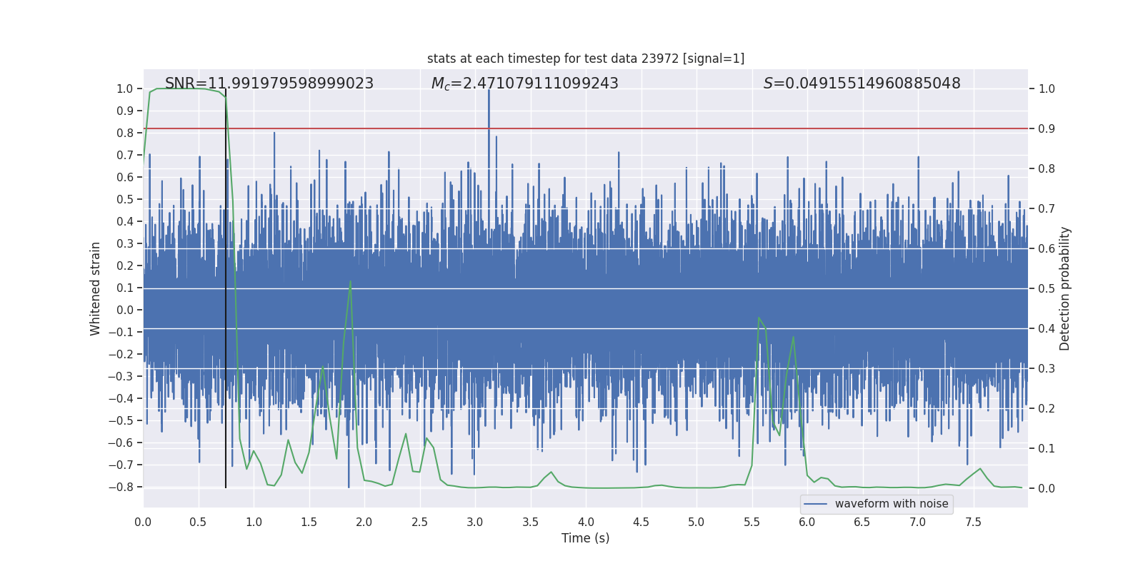Click the right axis tick label 0.9

pyautogui.click(x=1047, y=129)
